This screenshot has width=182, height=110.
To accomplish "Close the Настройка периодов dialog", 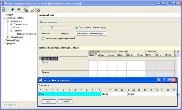I will coord(174,80).
